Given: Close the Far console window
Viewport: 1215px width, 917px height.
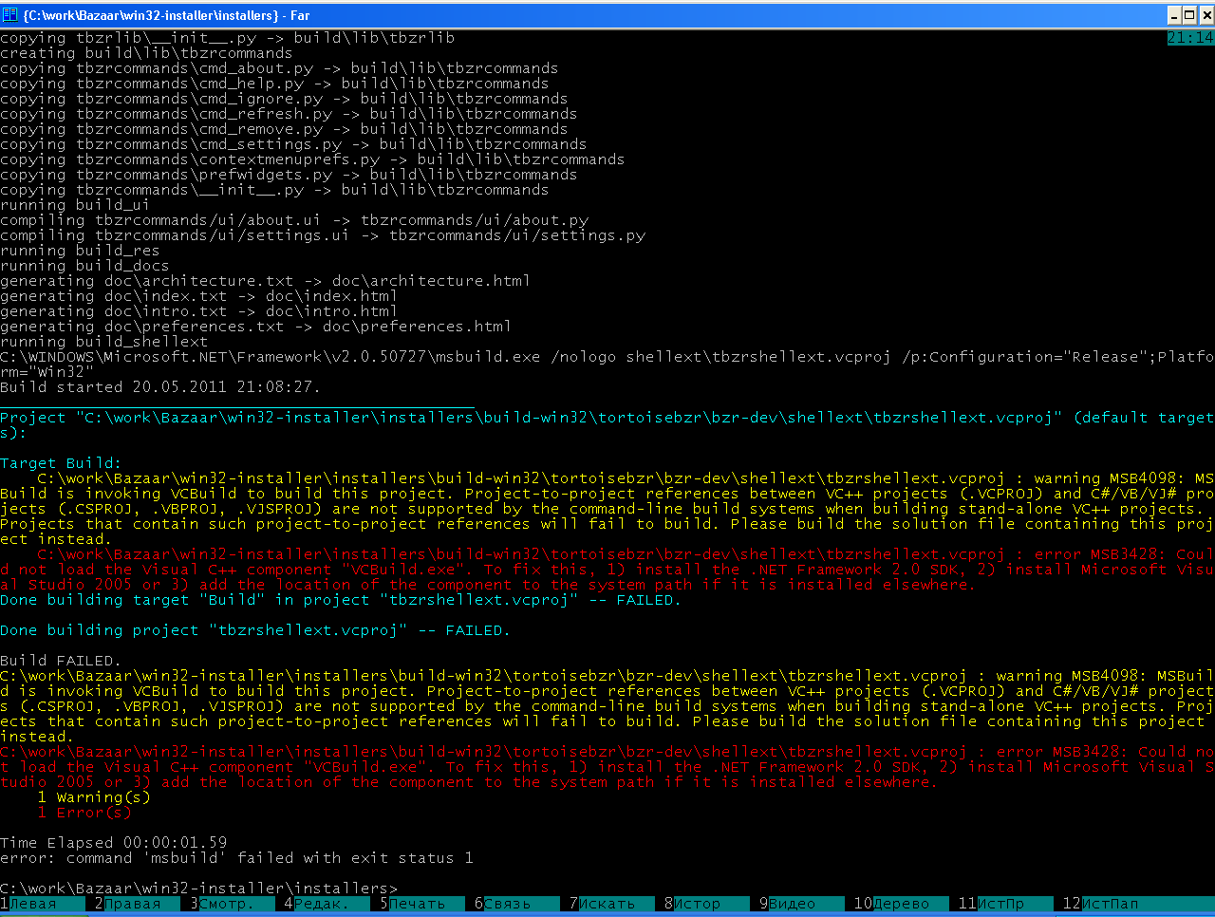Looking at the screenshot, I should [1206, 15].
